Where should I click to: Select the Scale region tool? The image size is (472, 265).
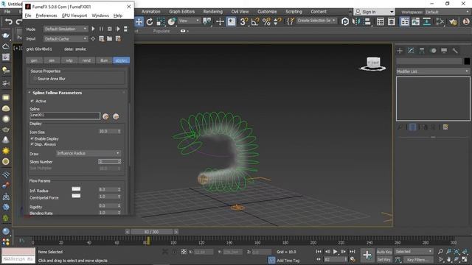(x=161, y=21)
